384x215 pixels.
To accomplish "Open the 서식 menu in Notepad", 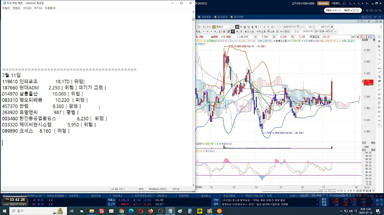I will tap(27, 8).
